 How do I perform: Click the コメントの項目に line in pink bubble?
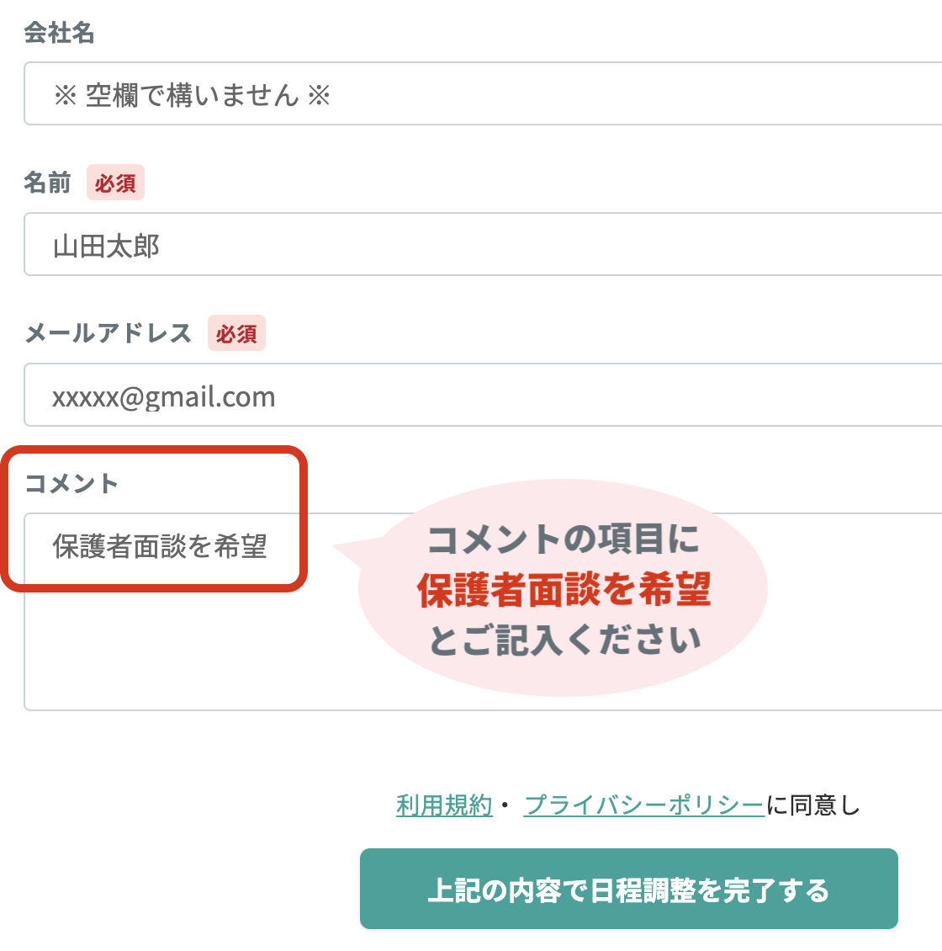(563, 539)
